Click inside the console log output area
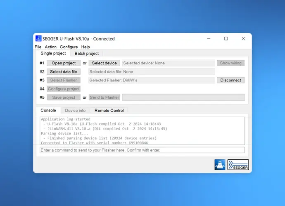 [x=142, y=130]
